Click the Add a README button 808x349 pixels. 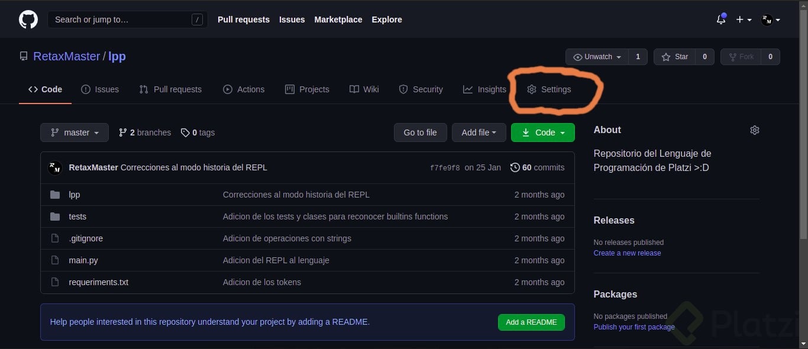pos(531,322)
